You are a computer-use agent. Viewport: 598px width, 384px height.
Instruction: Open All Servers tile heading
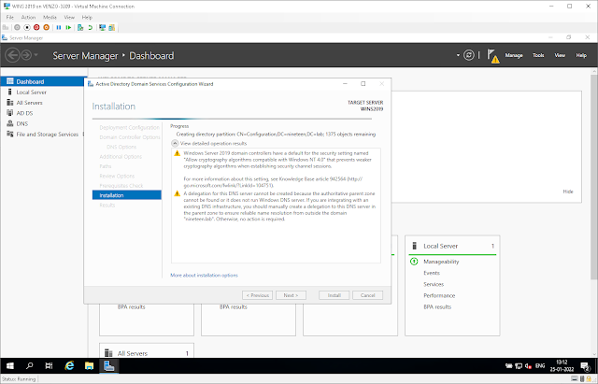(133, 353)
